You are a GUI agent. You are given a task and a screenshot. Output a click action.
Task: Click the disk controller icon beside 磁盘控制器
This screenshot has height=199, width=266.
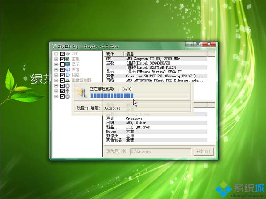(x=68, y=80)
